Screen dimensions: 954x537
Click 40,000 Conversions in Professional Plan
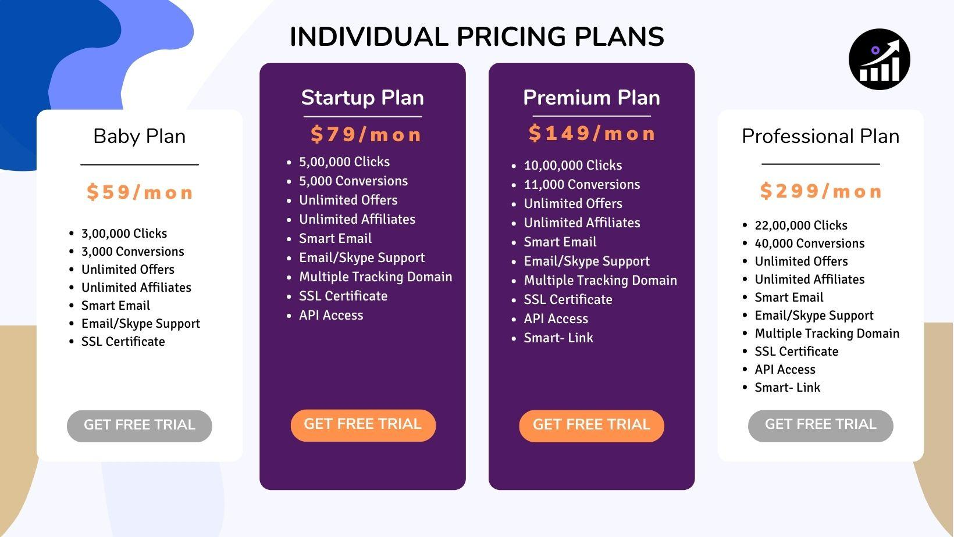(x=810, y=244)
